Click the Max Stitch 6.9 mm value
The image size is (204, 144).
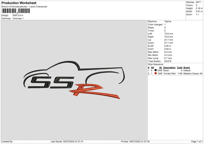168,52
